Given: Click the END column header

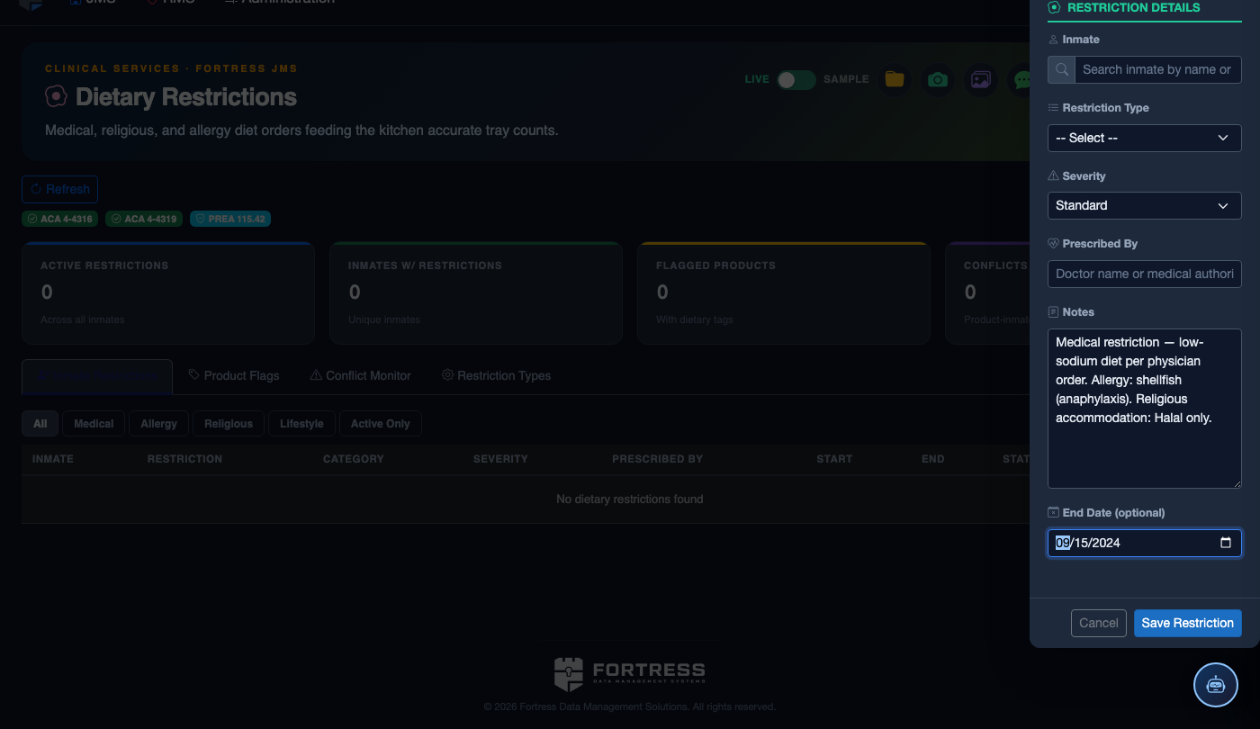Looking at the screenshot, I should coord(933,459).
